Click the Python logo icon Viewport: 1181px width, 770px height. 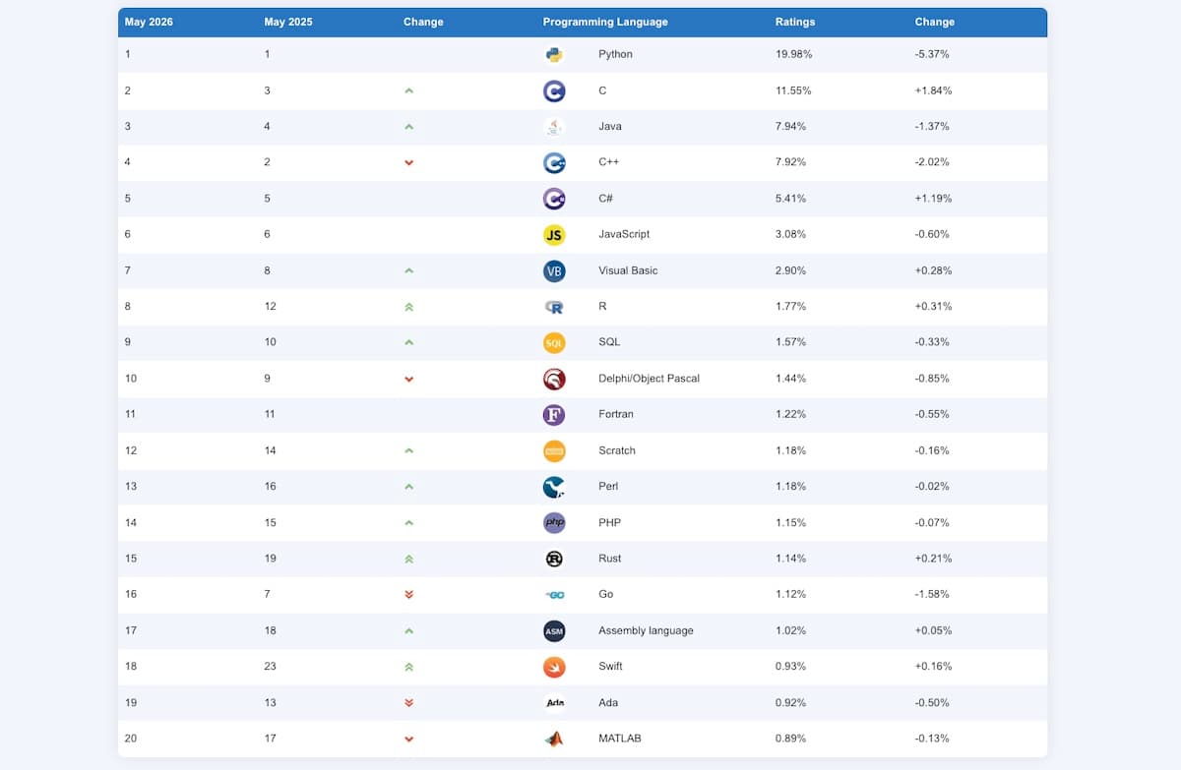click(x=554, y=54)
